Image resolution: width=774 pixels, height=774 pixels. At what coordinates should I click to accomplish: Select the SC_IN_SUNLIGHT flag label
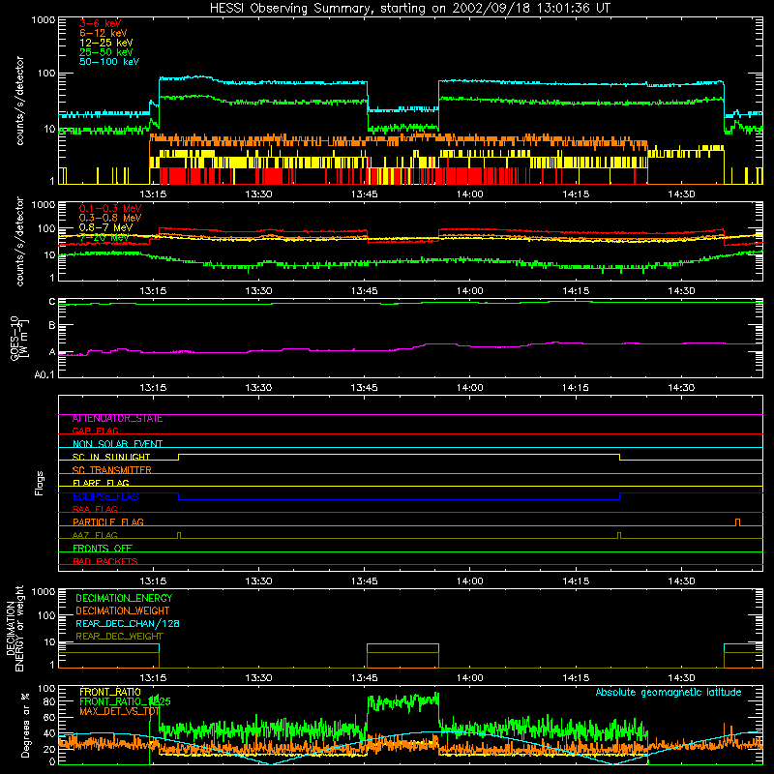111,457
